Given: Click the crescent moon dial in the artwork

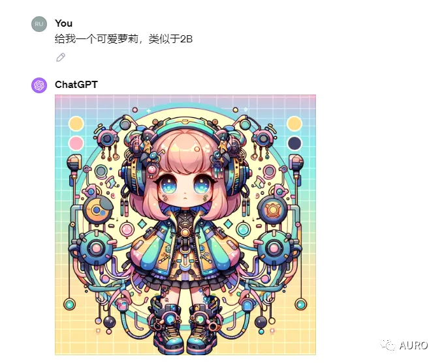Looking at the screenshot, I should 97,210.
